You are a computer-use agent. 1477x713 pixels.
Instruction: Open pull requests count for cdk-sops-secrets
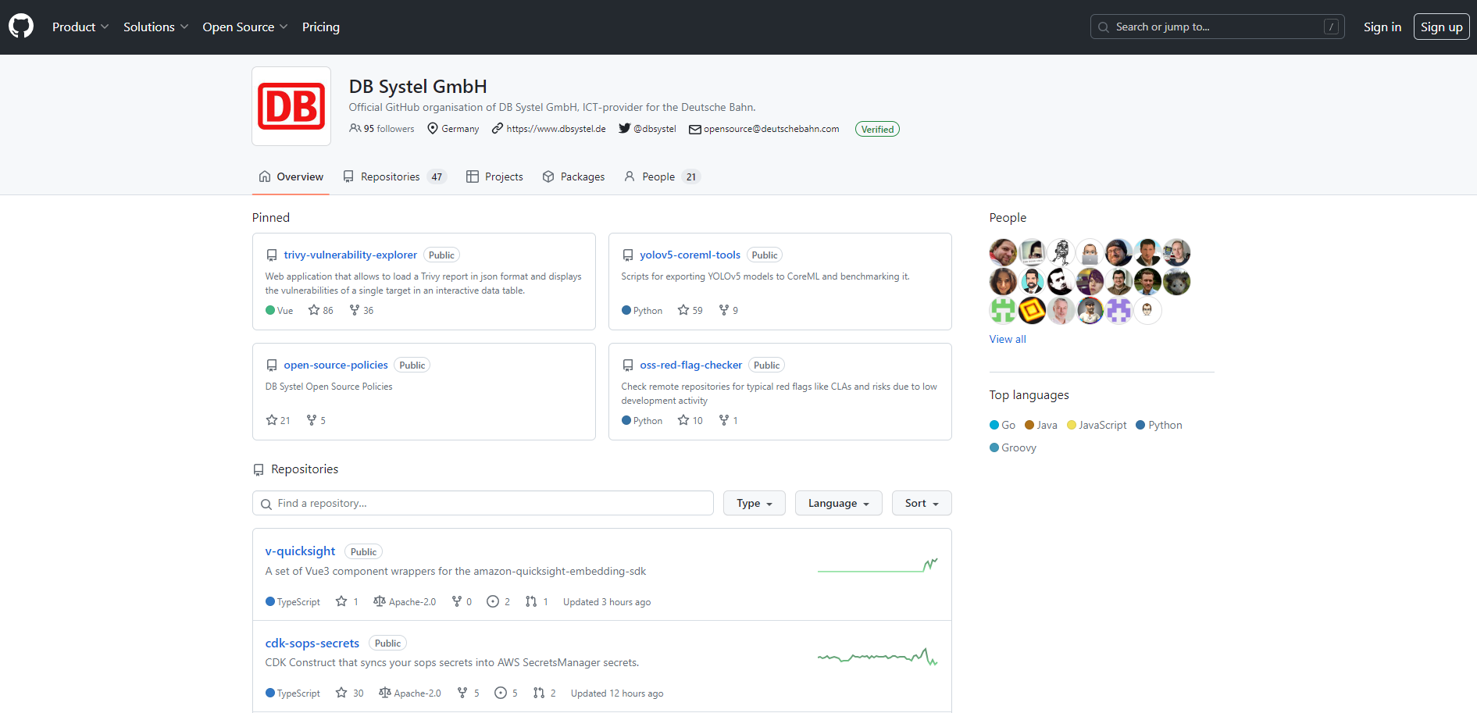point(544,693)
